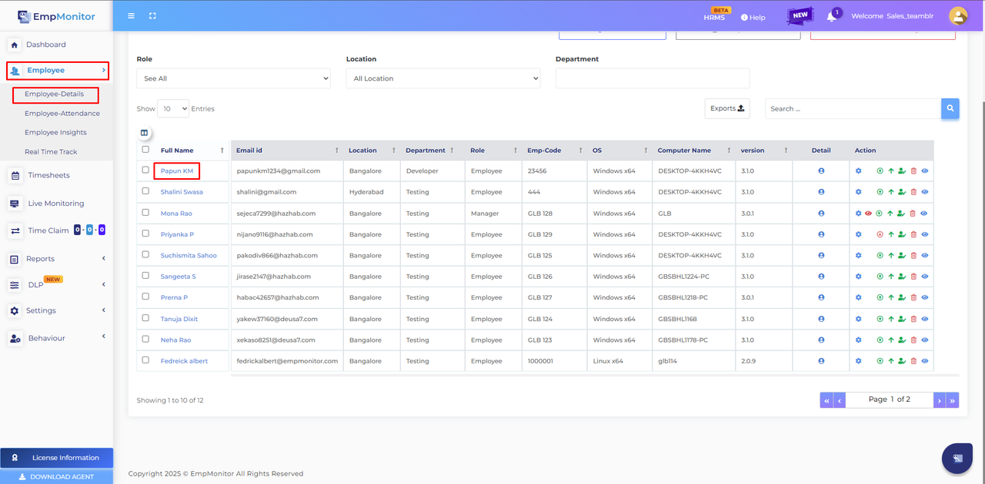Collapse the Employee sidebar menu
Screen dimensions: 985x484
tap(58, 71)
